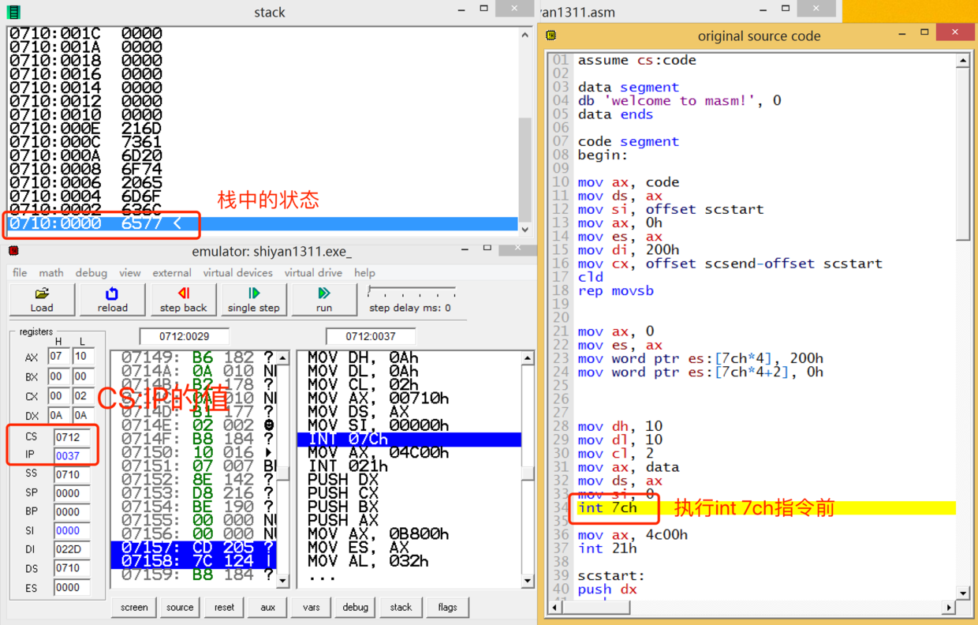Click the step back button
978x625 pixels.
(x=183, y=299)
